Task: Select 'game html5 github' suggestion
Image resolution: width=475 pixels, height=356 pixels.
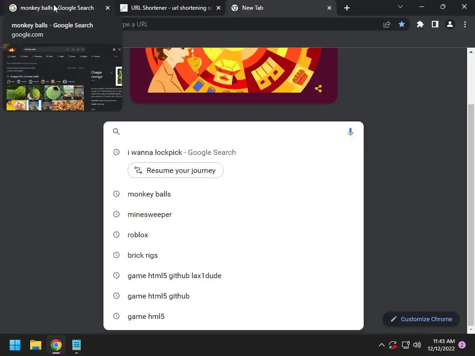Action: [233, 296]
